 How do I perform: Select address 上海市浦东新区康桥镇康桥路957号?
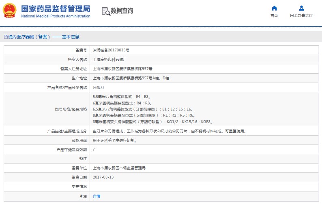click(122, 69)
